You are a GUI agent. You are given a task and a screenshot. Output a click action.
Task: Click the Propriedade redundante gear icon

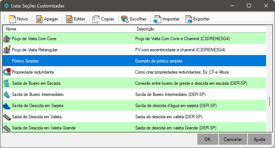pyautogui.click(x=7, y=72)
